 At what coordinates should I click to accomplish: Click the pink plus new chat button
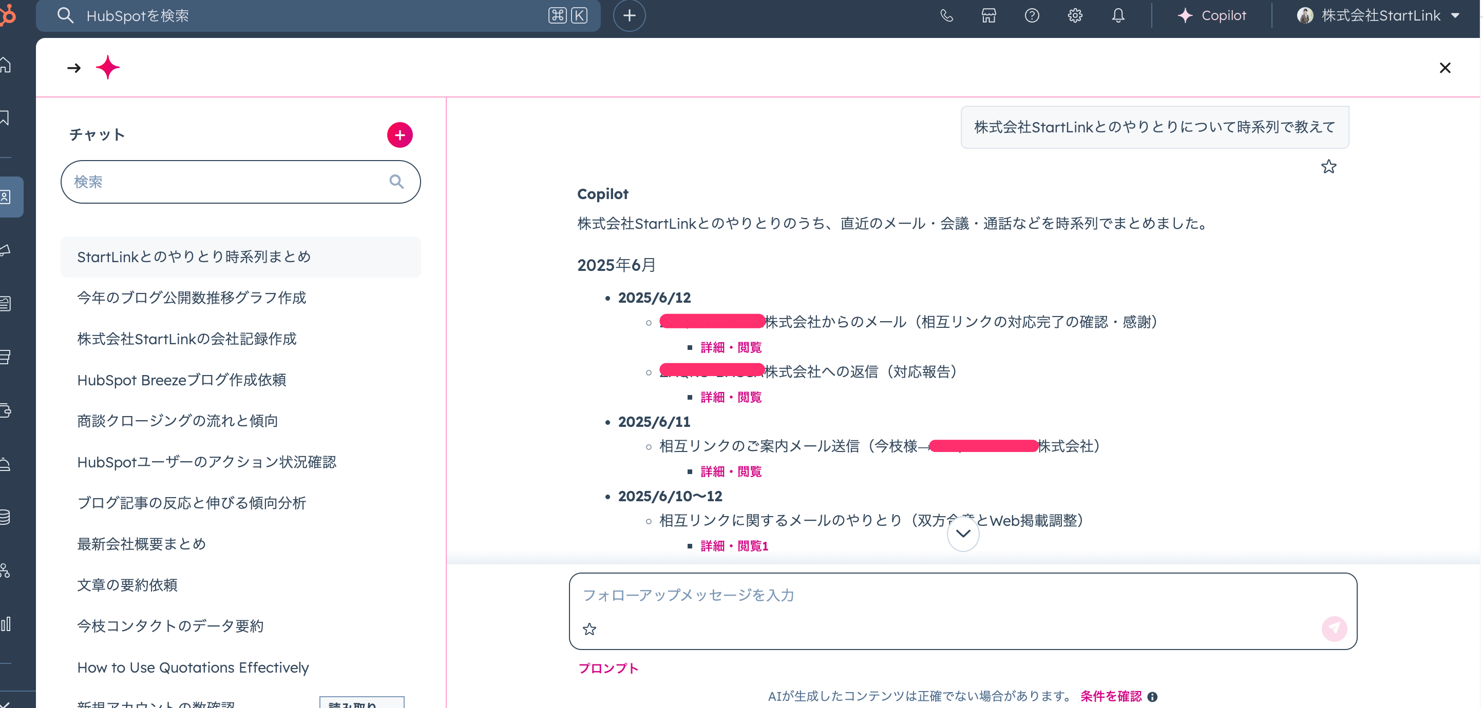(x=400, y=135)
